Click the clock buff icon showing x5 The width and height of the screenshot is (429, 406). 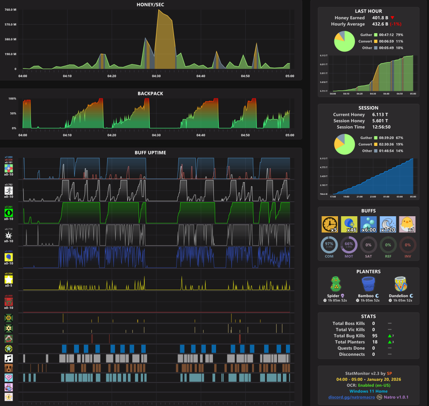[x=329, y=224]
